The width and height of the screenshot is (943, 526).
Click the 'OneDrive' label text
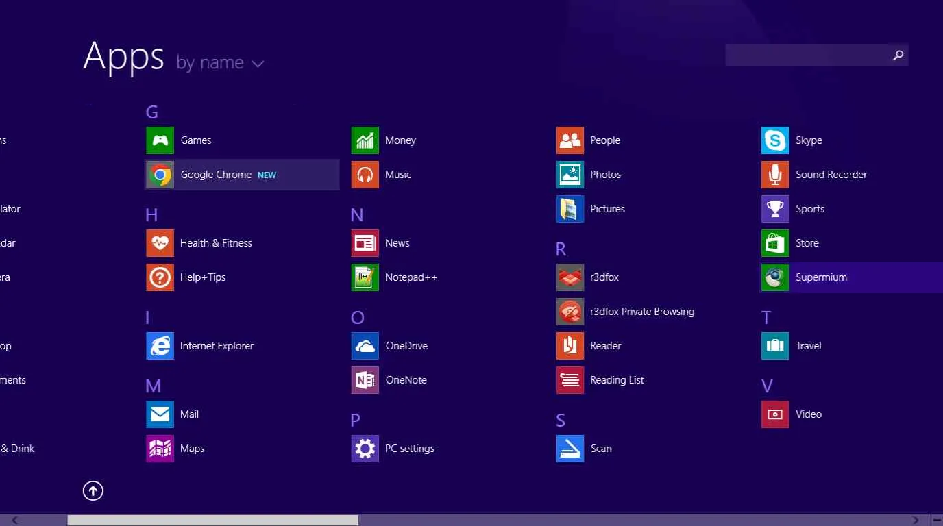click(x=406, y=346)
